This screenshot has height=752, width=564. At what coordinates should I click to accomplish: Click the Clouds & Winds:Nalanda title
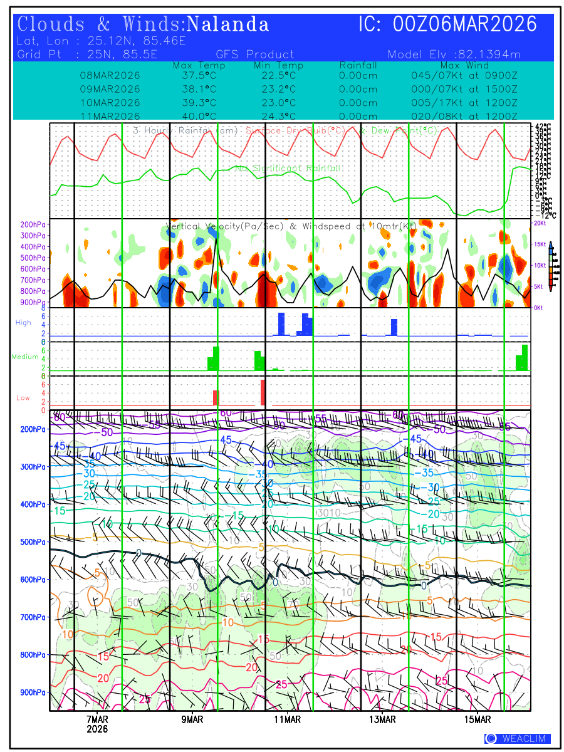[144, 24]
